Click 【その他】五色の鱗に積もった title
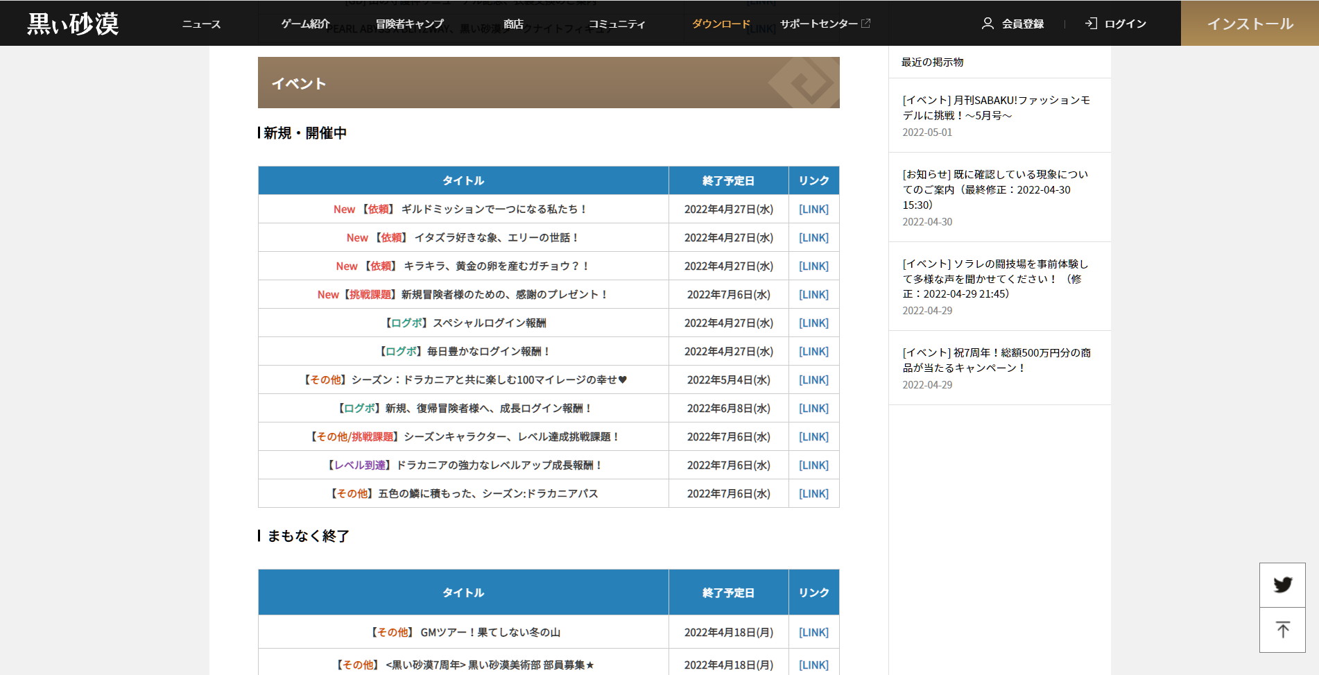1319x675 pixels. (x=463, y=493)
